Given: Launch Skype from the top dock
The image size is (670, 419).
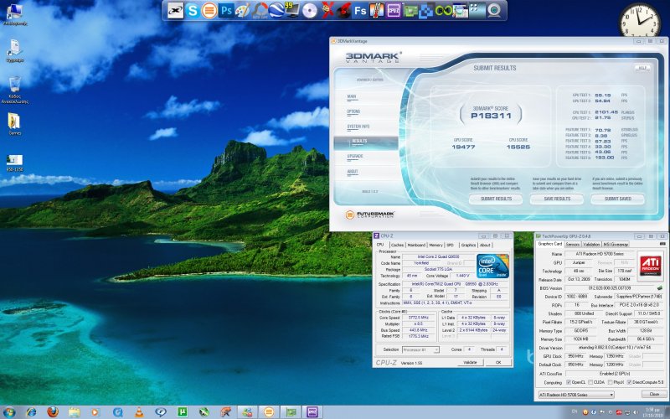Looking at the screenshot, I should pos(193,10).
